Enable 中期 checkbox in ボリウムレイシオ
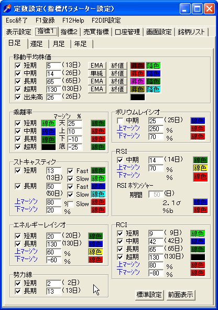Screen dimensions: 218x310 120,121
